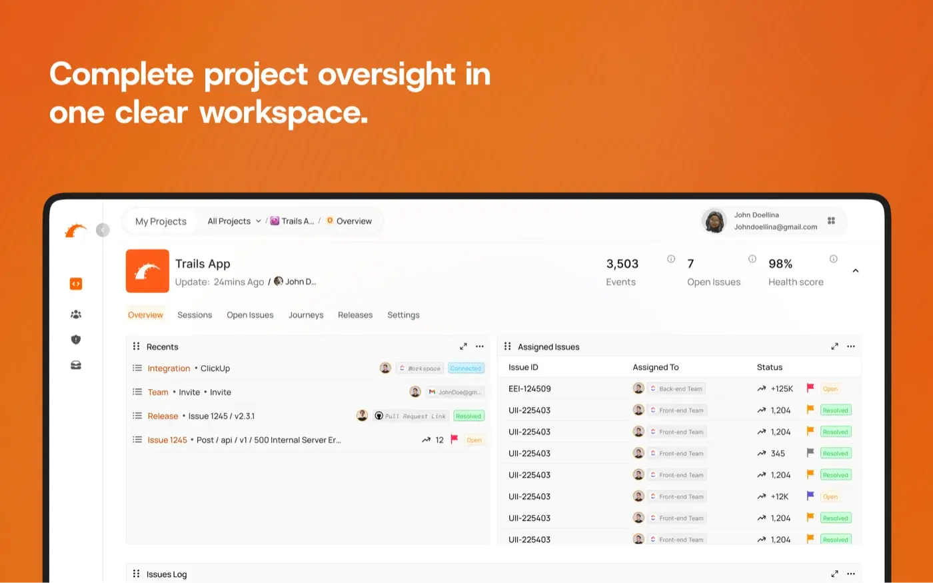This screenshot has height=583, width=933.
Task: Open the shield security sidebar icon
Action: (x=76, y=340)
